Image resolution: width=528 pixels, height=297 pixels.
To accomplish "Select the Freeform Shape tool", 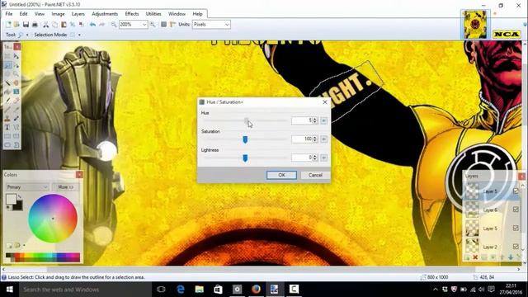I will pos(16,145).
